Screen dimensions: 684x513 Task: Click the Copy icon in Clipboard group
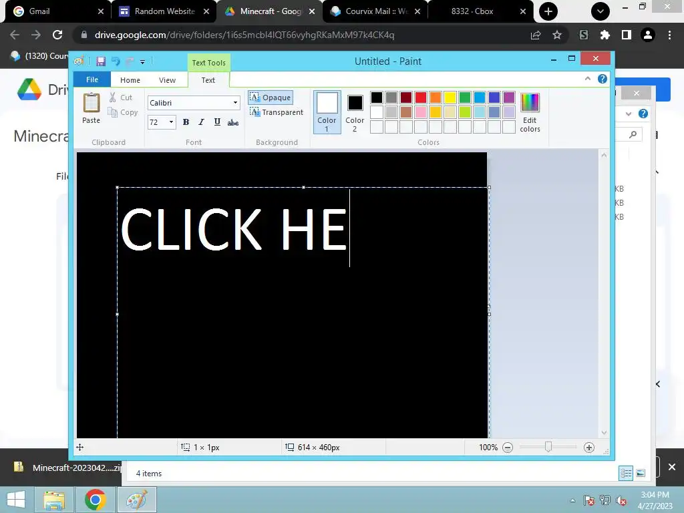click(112, 112)
